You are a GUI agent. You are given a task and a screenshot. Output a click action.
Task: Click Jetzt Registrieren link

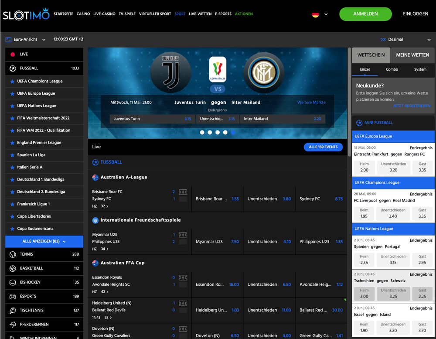point(412,106)
